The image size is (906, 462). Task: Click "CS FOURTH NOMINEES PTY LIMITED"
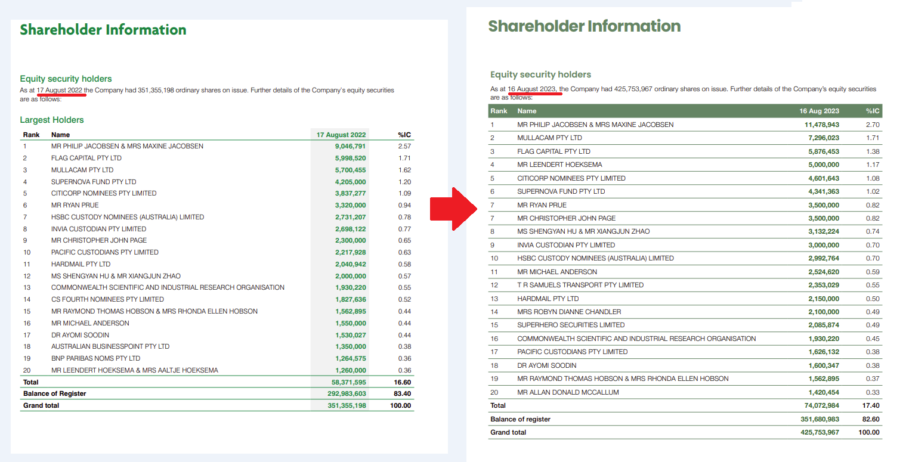pos(107,299)
